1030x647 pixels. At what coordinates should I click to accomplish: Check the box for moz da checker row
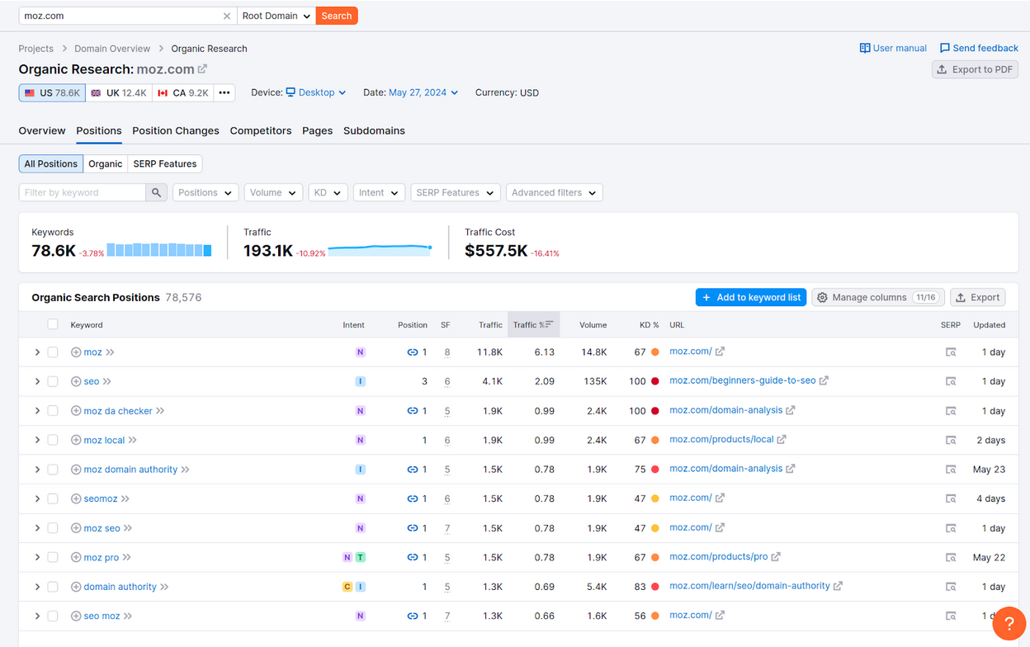(53, 411)
